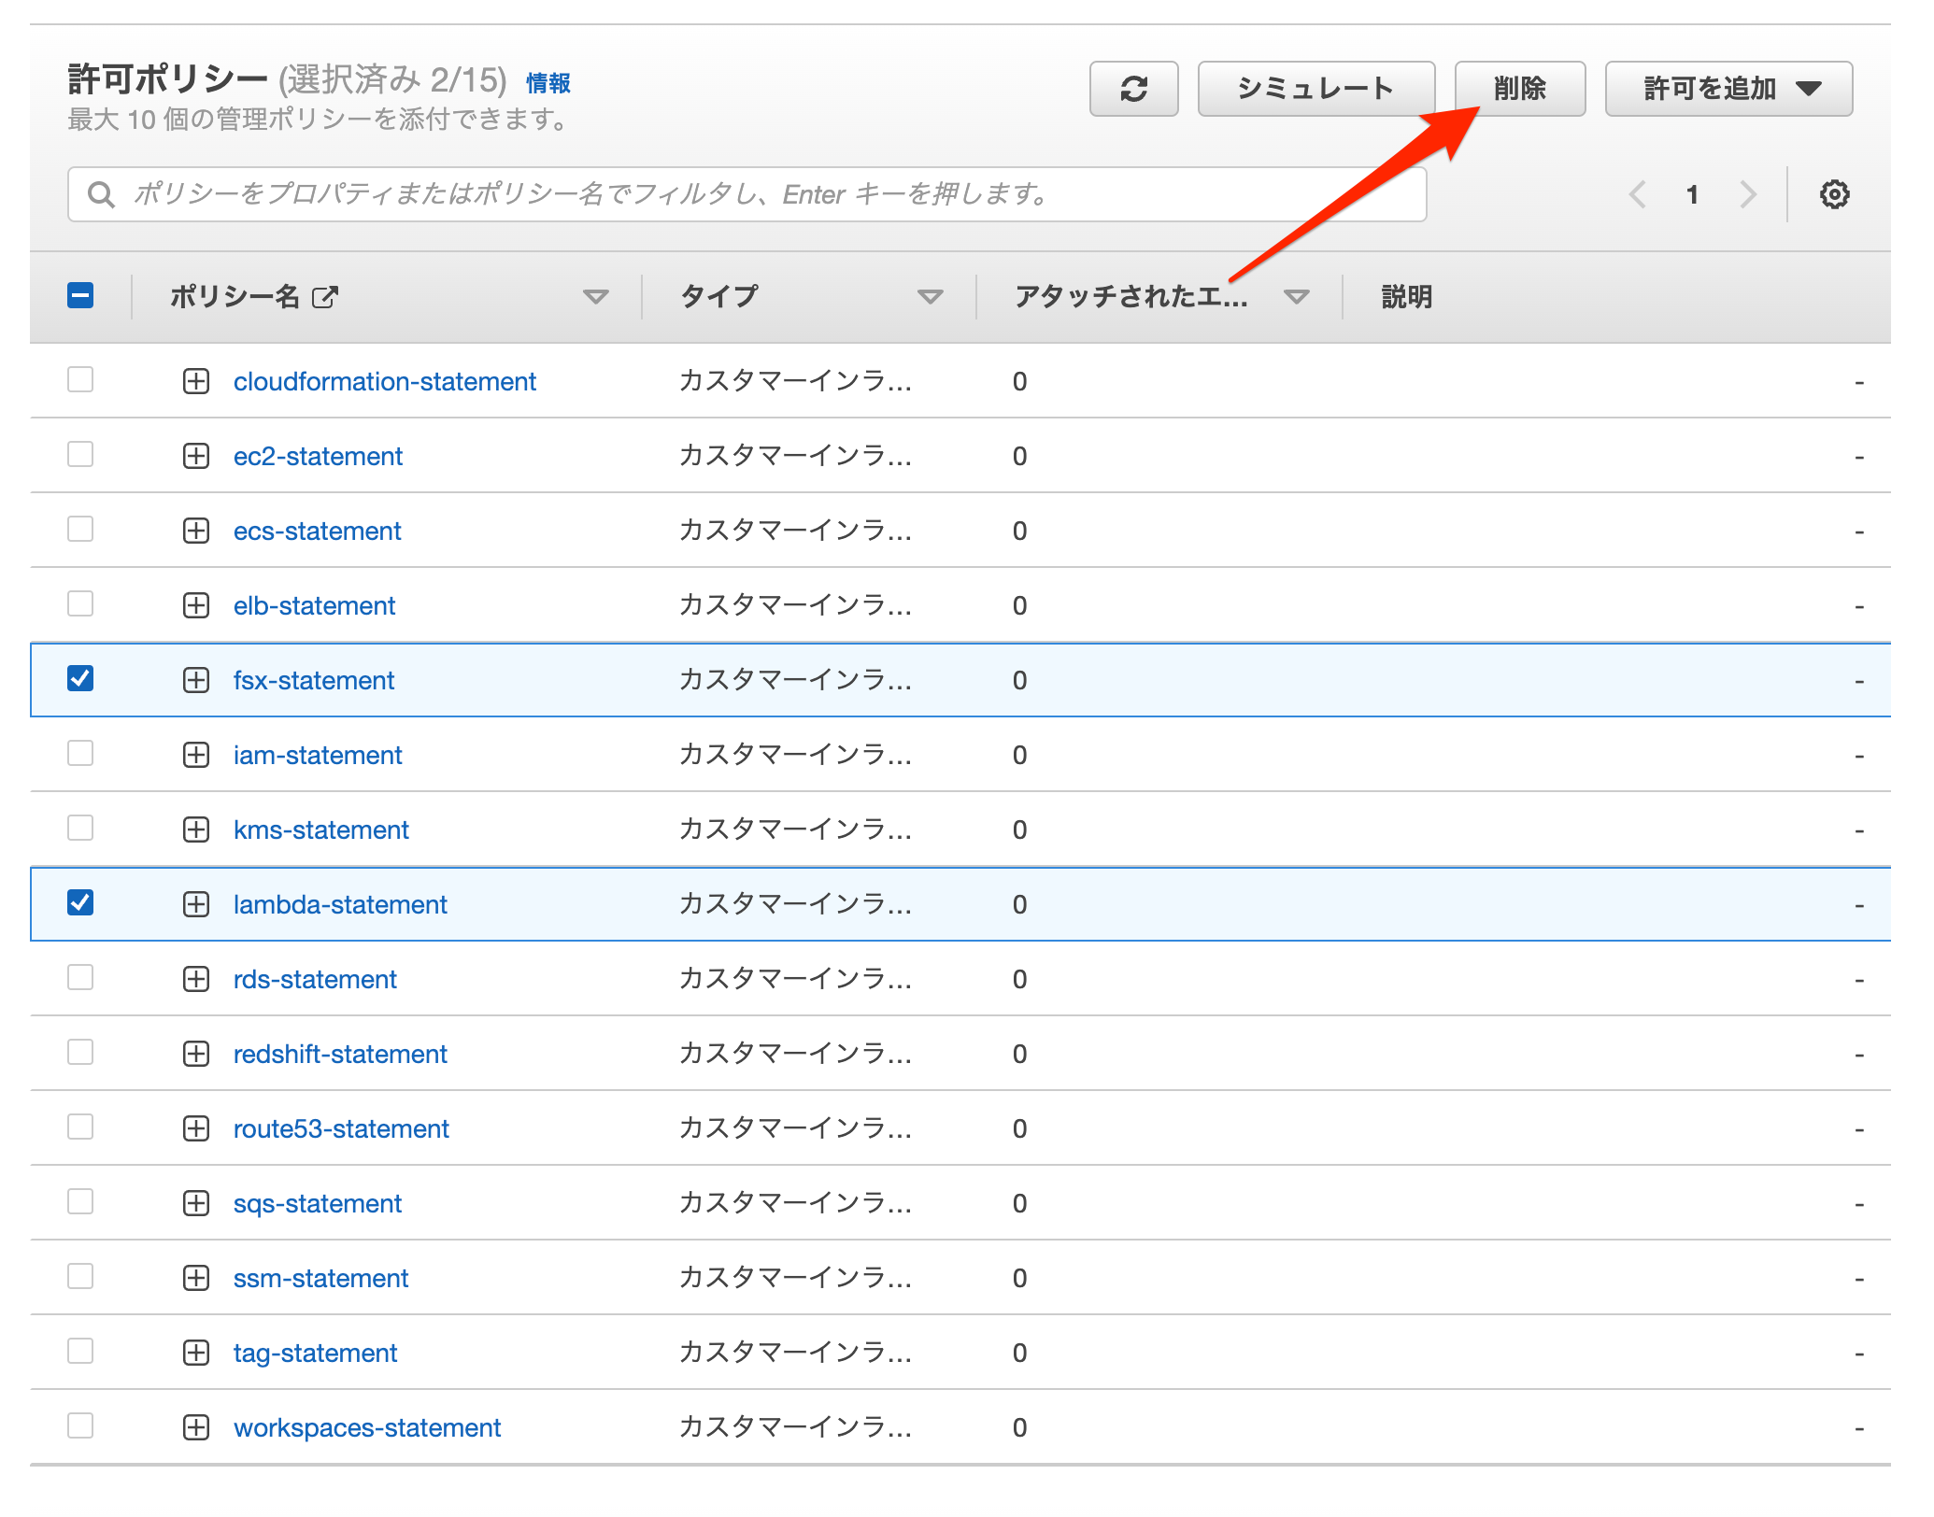Go to next page arrow
This screenshot has height=1517, width=1934.
1747,194
